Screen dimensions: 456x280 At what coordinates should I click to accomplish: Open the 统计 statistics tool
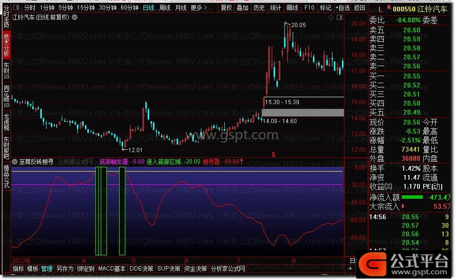click(x=275, y=8)
